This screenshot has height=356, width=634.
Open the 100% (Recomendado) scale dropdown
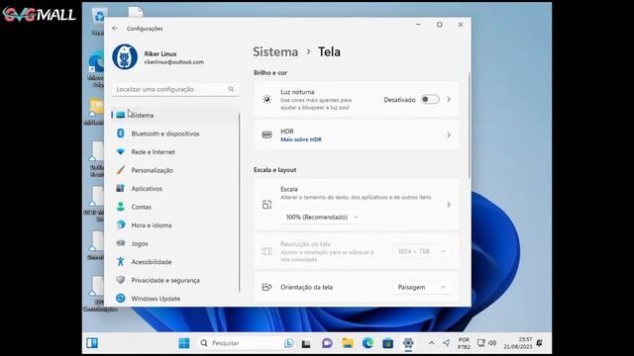pos(322,218)
